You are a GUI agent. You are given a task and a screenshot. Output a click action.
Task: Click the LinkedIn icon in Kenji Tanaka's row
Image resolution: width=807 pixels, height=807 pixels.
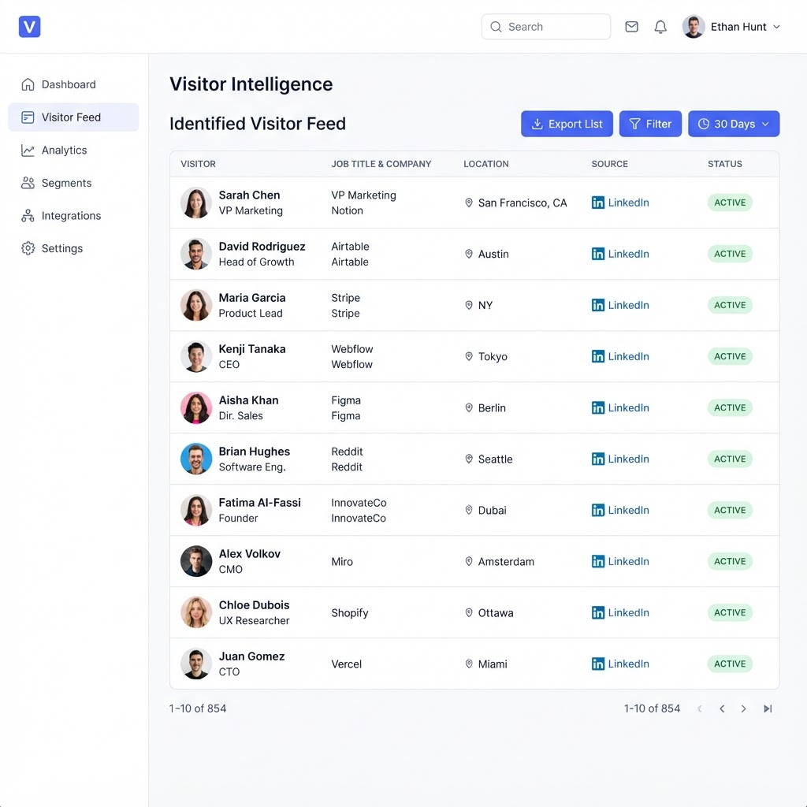pyautogui.click(x=598, y=356)
